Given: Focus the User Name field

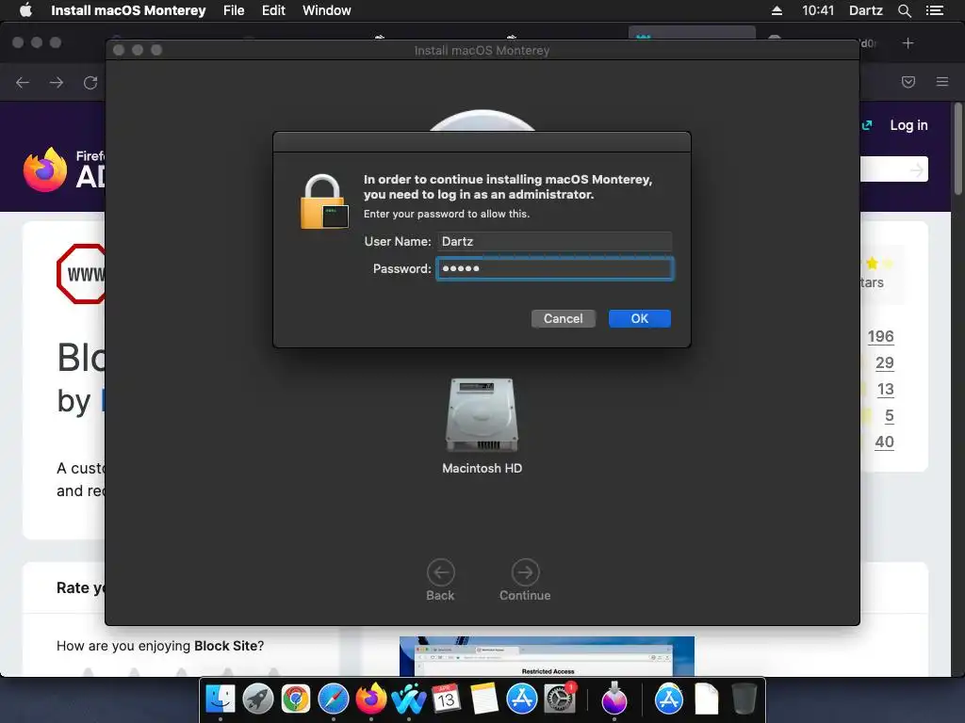Looking at the screenshot, I should click(554, 241).
